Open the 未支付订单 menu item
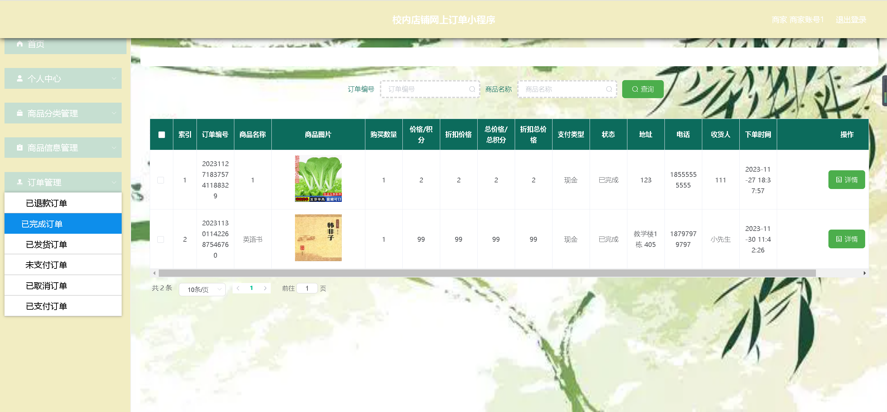 tap(46, 265)
